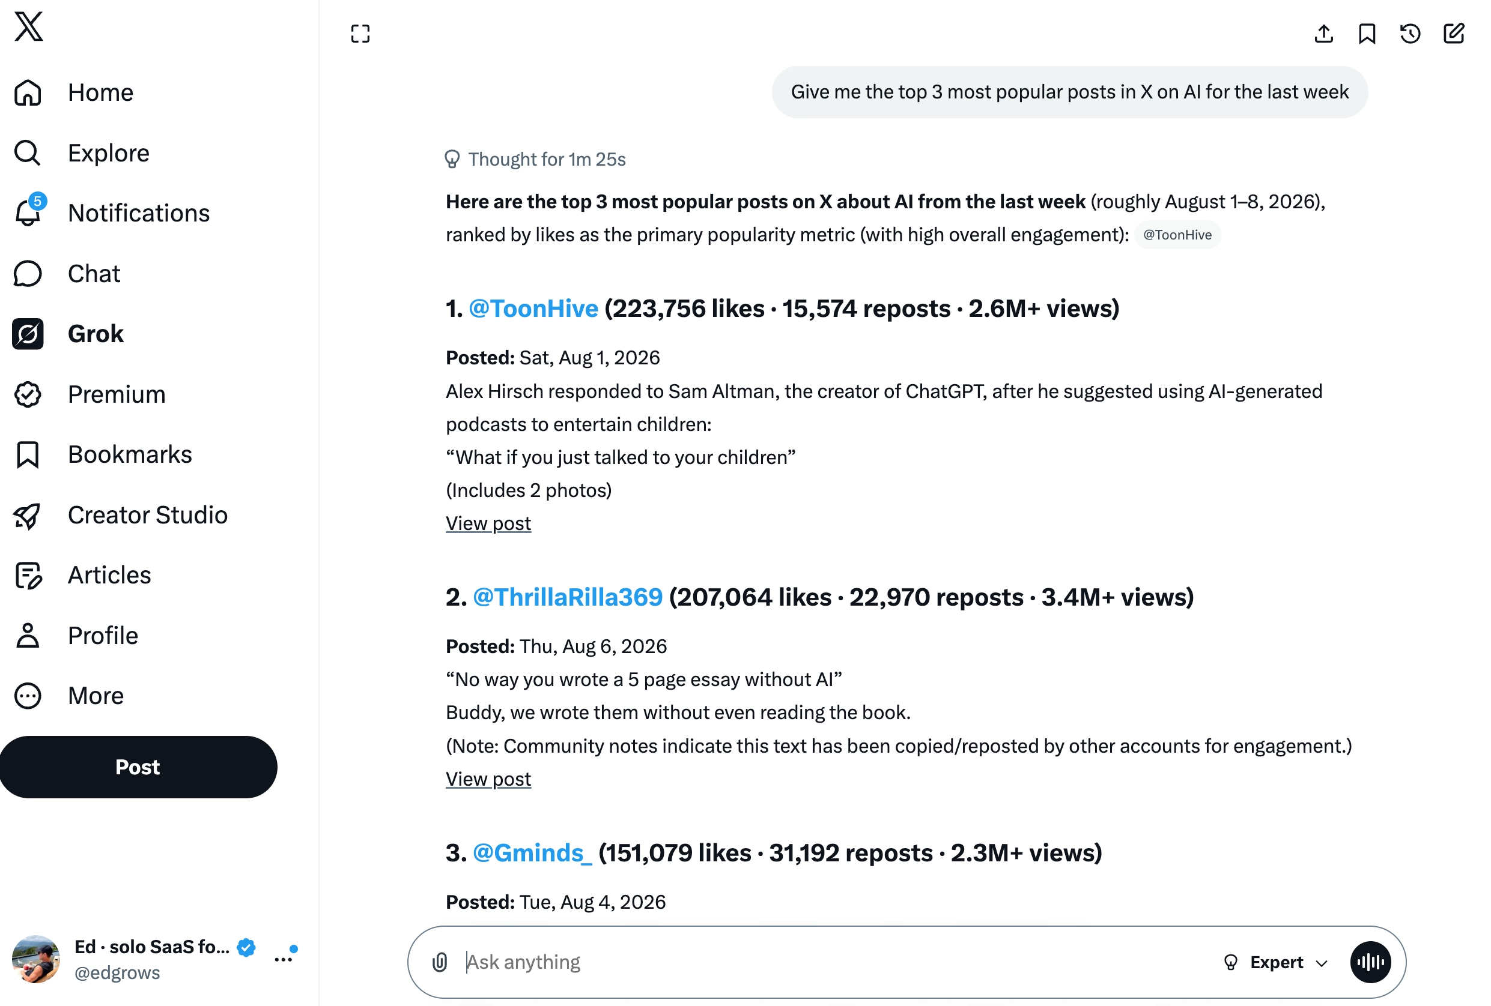Click the Profile person icon
This screenshot has height=1006, width=1491.
pos(28,636)
